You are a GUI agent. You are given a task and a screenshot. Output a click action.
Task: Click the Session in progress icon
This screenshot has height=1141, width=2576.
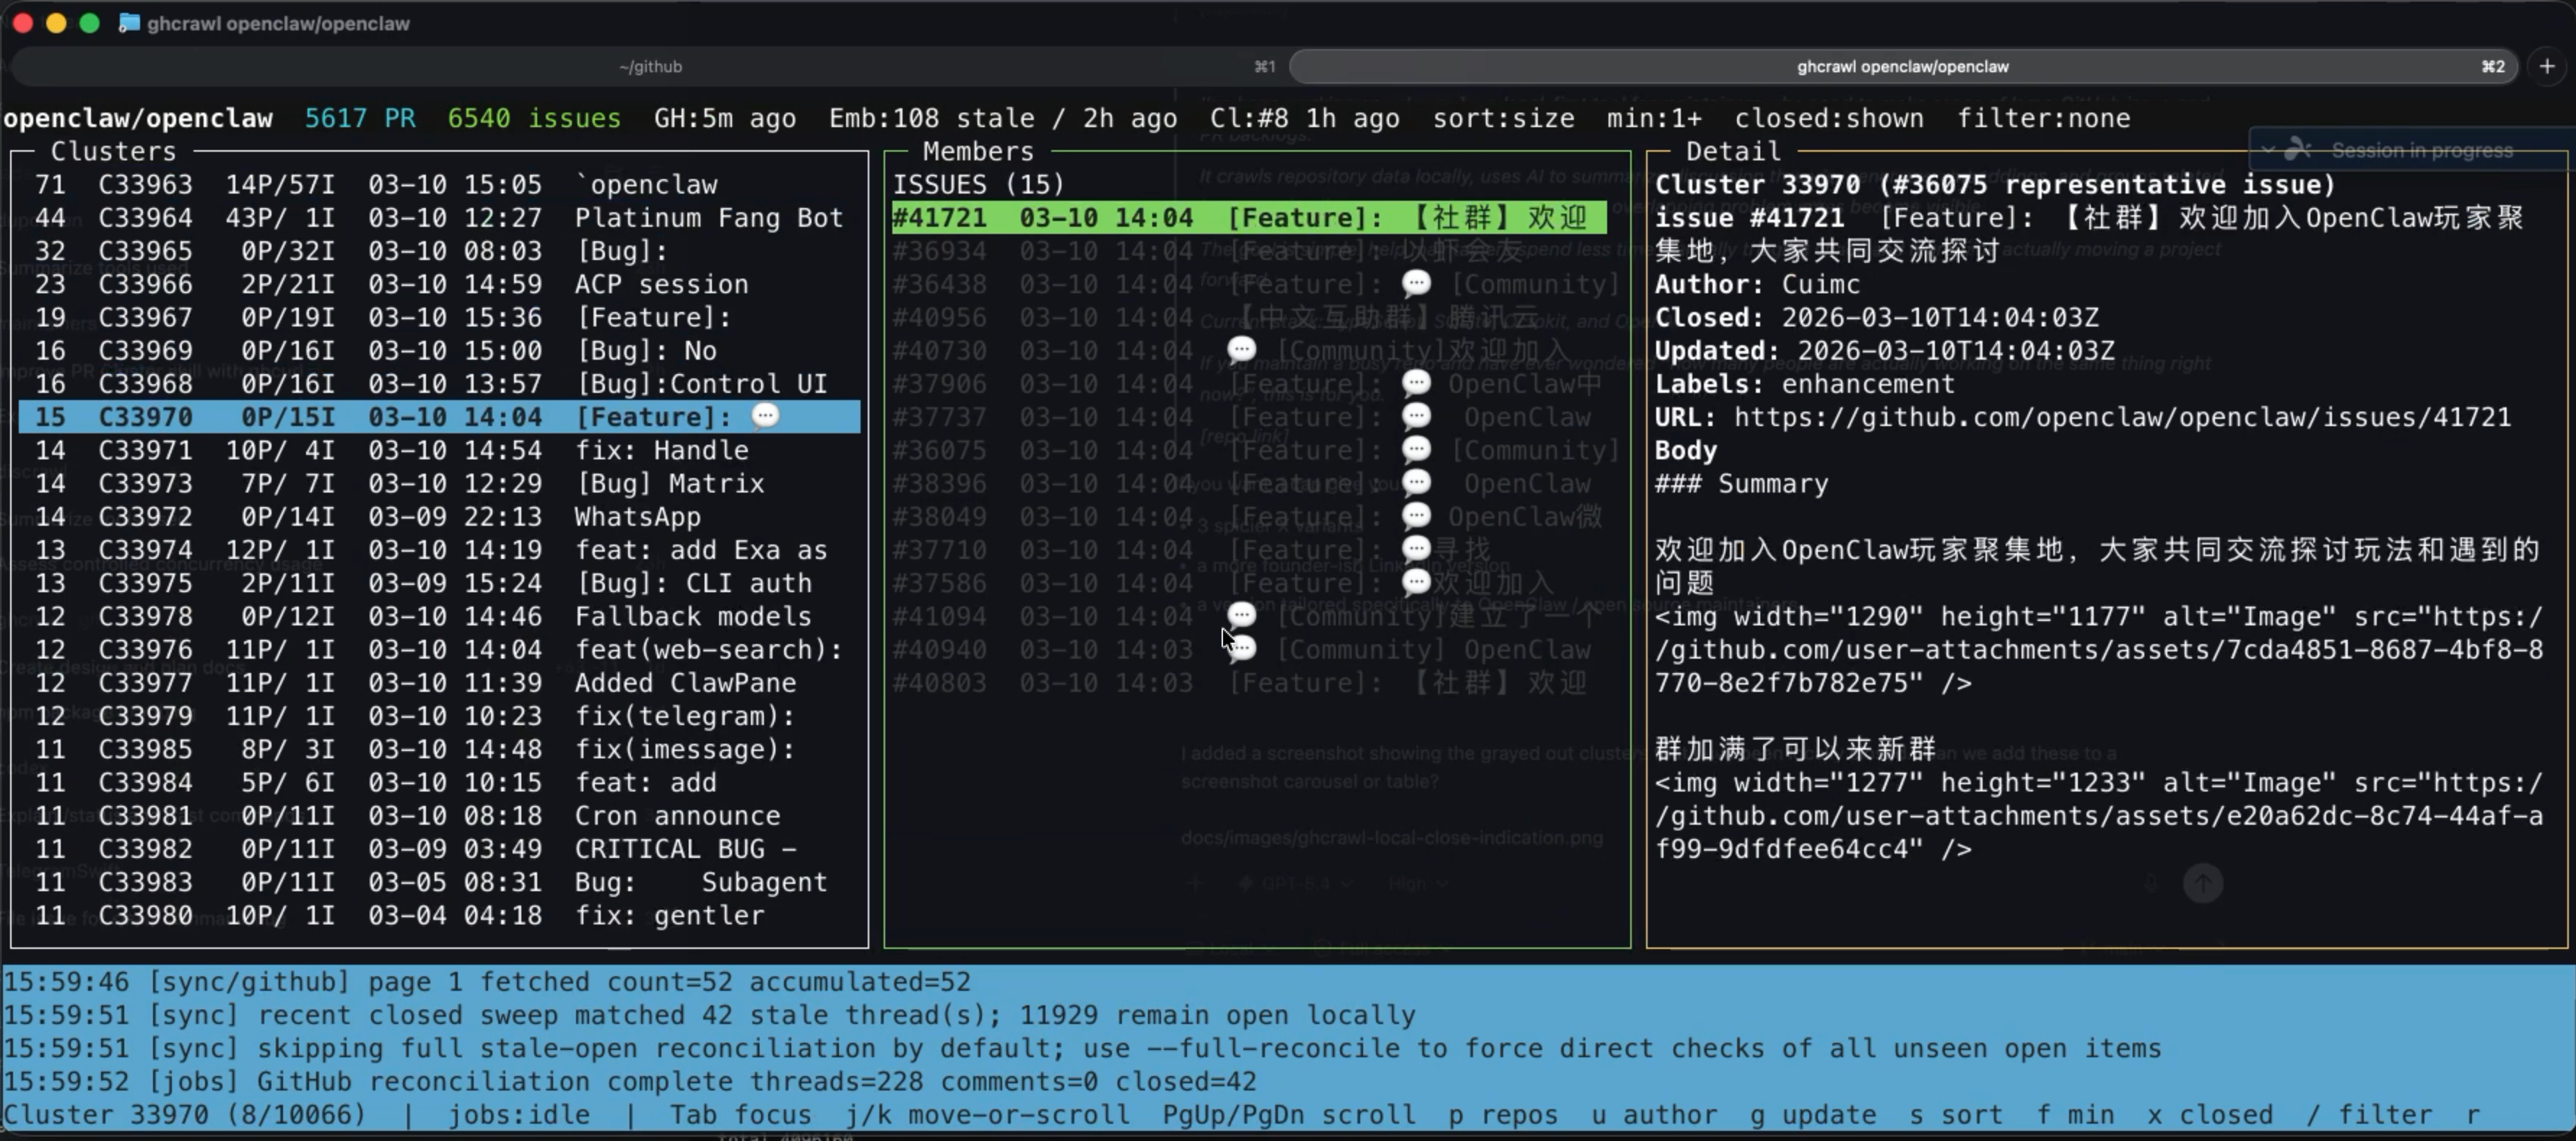[x=2298, y=150]
